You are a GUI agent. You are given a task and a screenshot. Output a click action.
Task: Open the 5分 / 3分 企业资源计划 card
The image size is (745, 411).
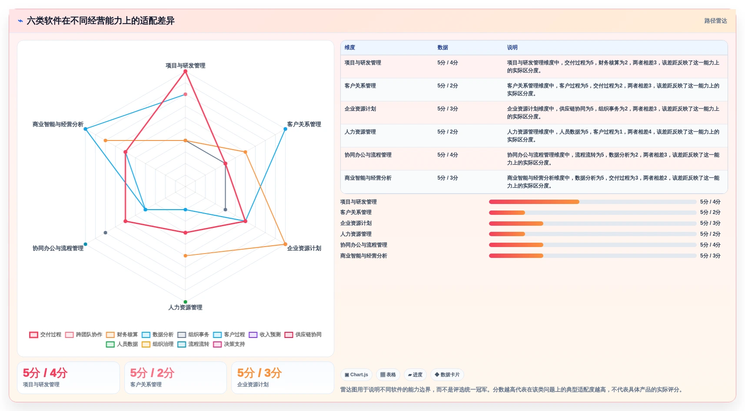pyautogui.click(x=283, y=378)
